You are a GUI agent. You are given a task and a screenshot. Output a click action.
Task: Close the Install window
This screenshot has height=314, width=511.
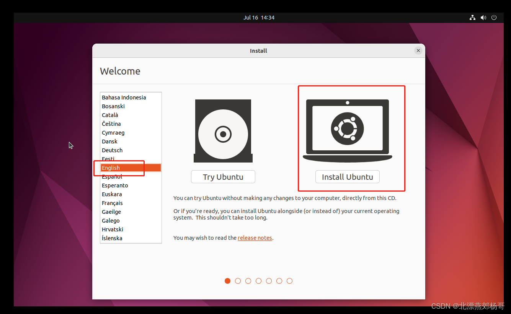(x=418, y=50)
